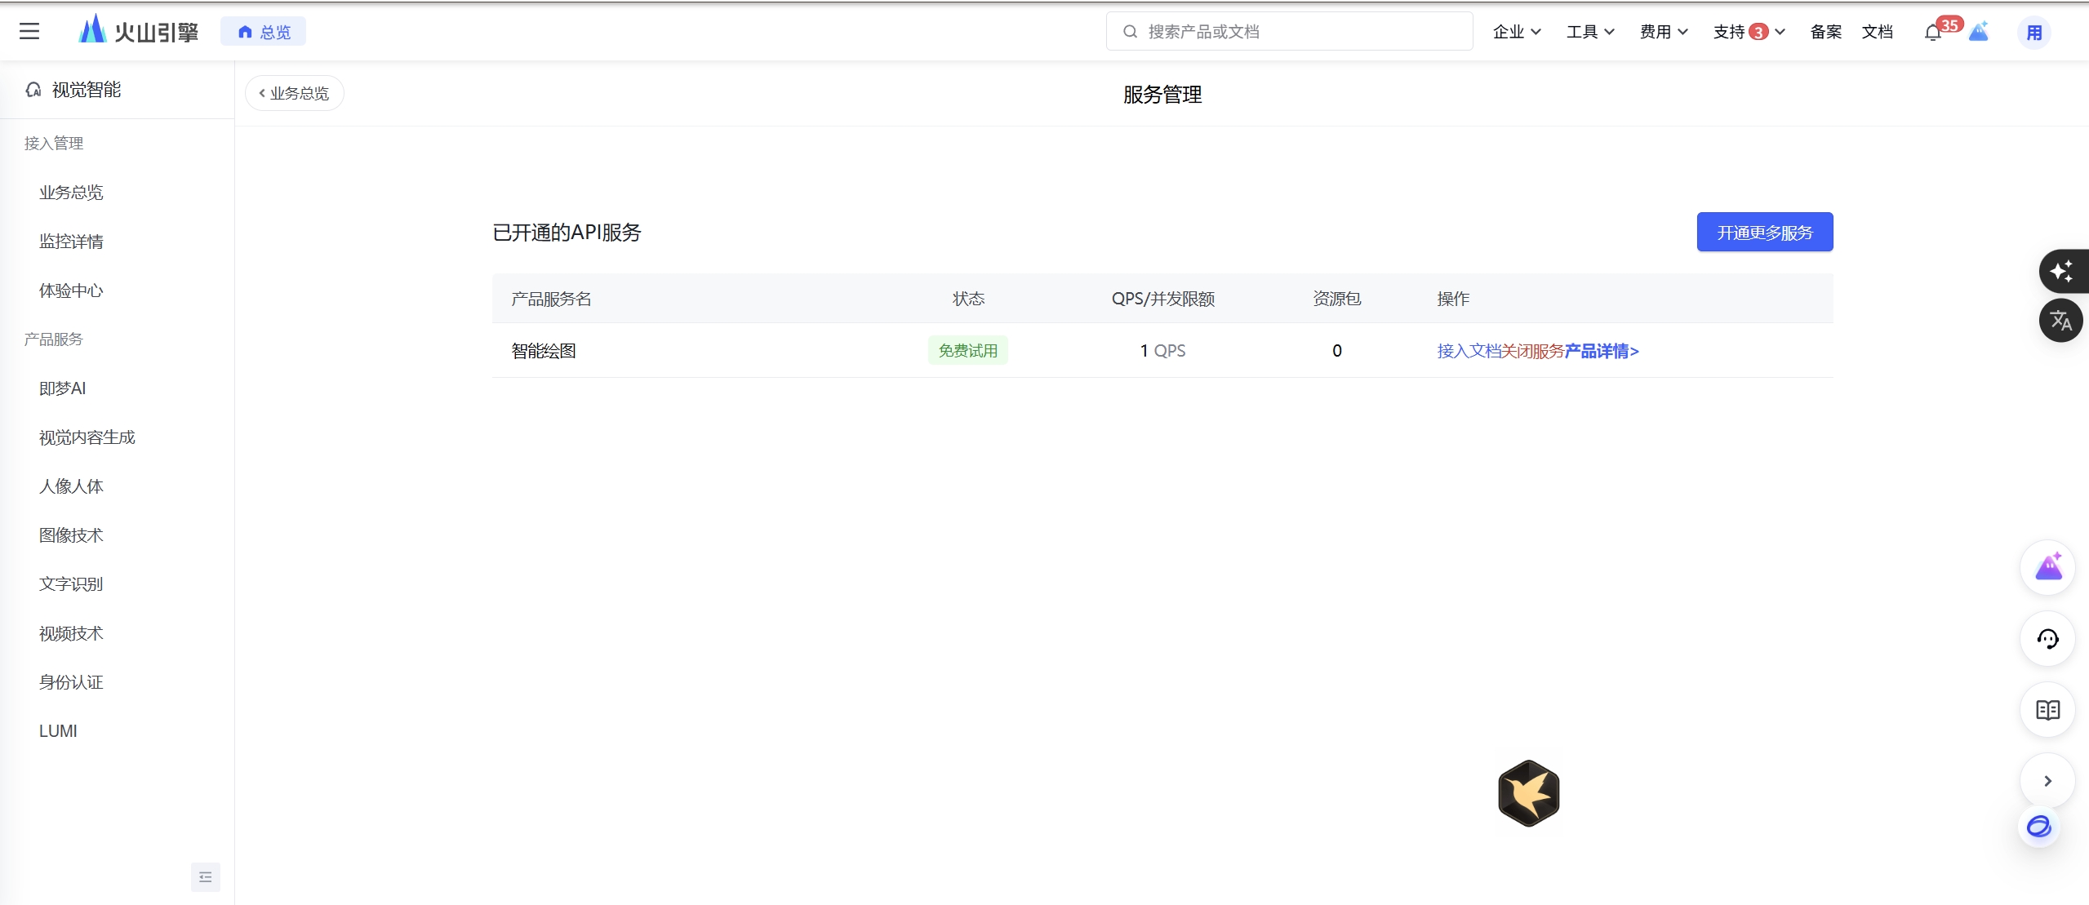Open the documentation book icon
Viewport: 2089px width, 905px height.
pos(2047,710)
